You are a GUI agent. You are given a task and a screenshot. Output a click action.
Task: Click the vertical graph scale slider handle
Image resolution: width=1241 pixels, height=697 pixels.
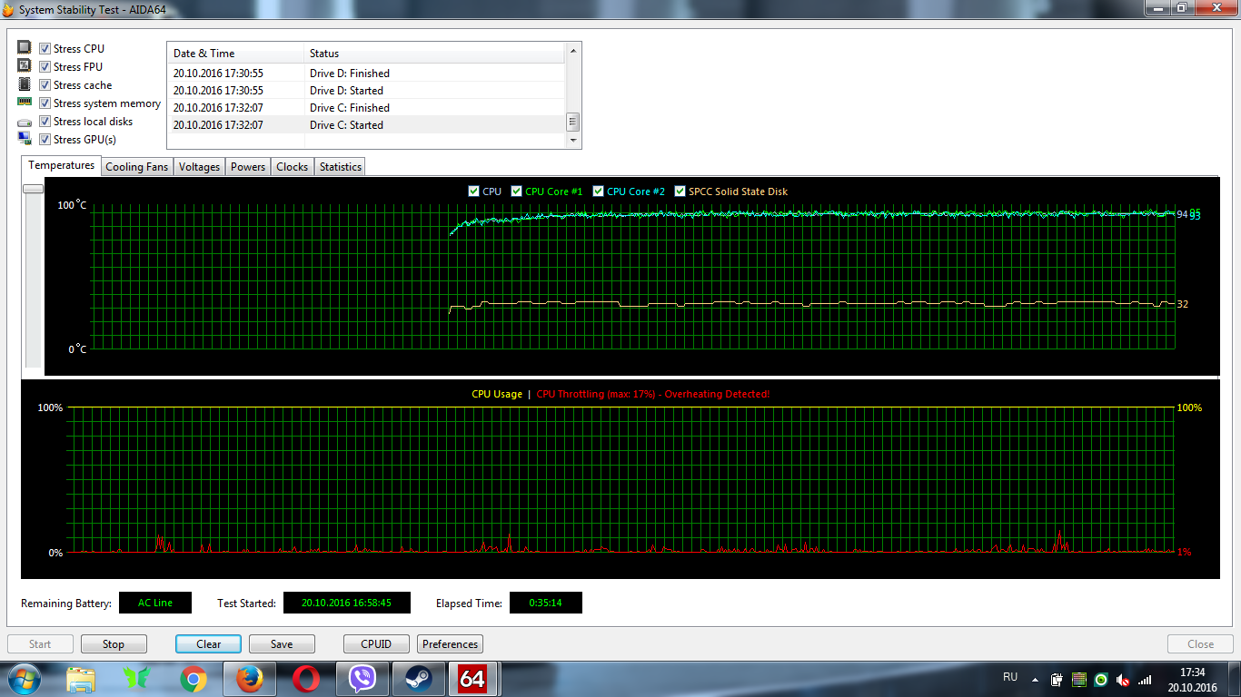33,188
